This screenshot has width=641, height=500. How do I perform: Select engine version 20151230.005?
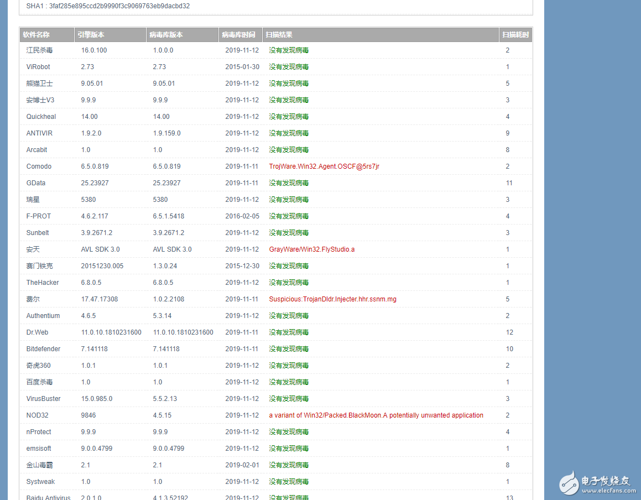coord(102,266)
